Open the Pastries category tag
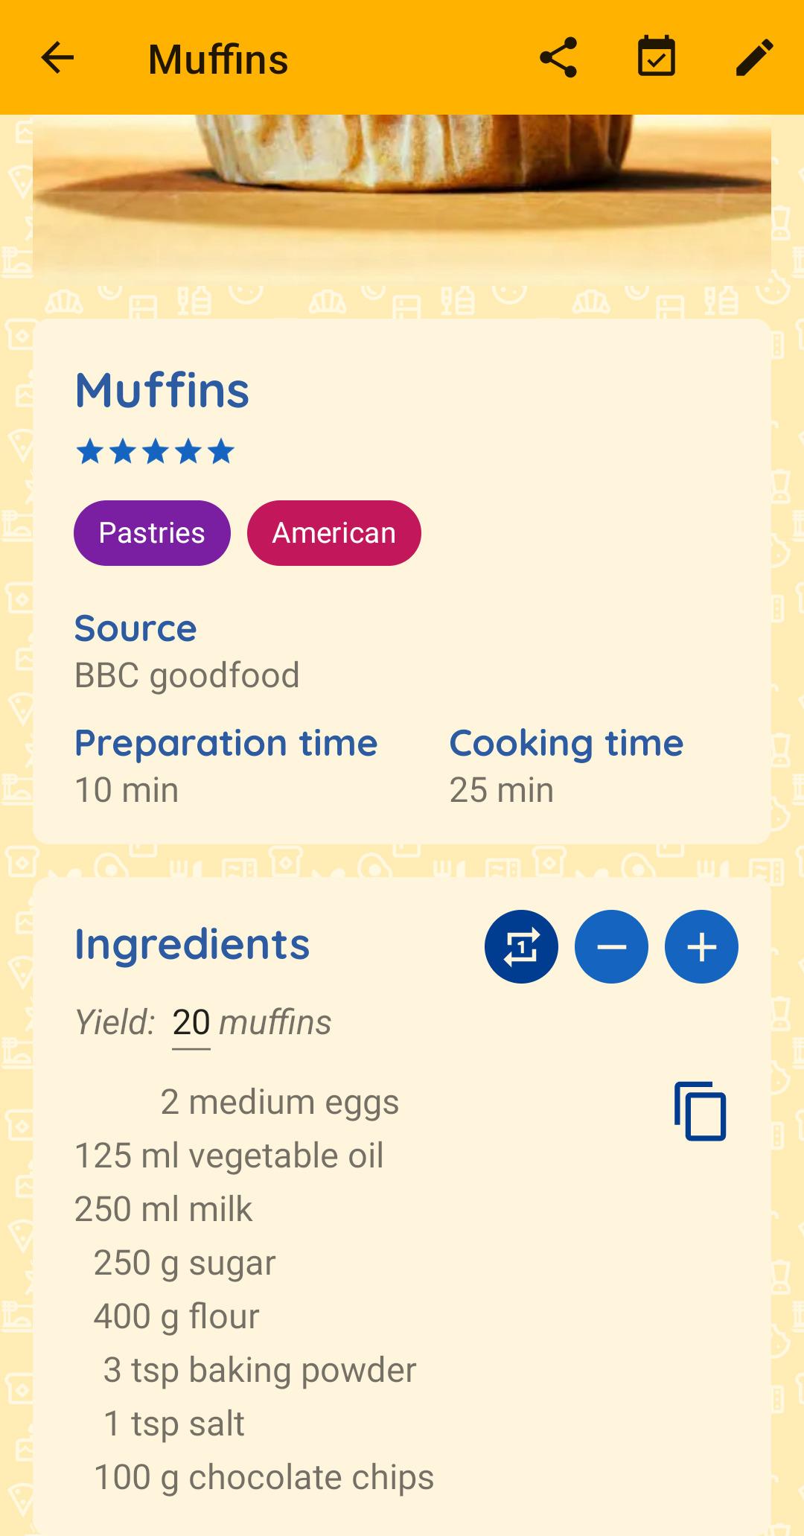 (x=152, y=533)
